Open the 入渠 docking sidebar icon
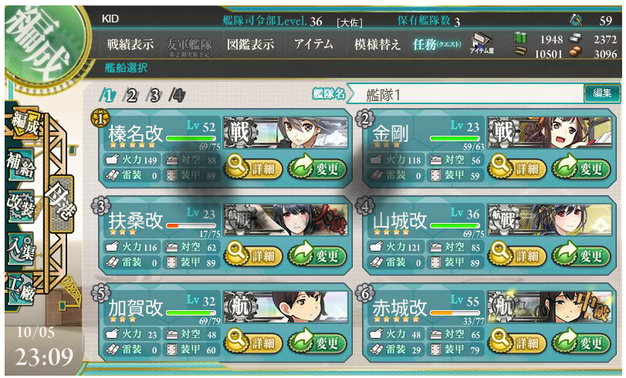This screenshot has height=378, width=626. coord(21,248)
